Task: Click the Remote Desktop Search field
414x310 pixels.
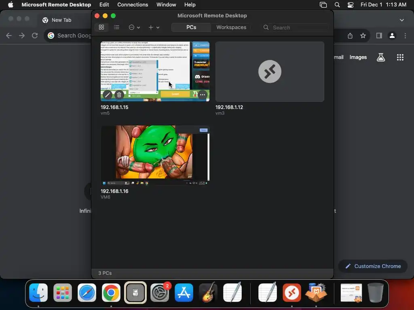Action: click(x=295, y=27)
